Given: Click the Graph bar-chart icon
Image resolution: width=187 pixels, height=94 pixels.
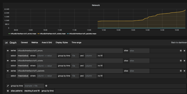Looking at the screenshot, I should click(x=6, y=42).
